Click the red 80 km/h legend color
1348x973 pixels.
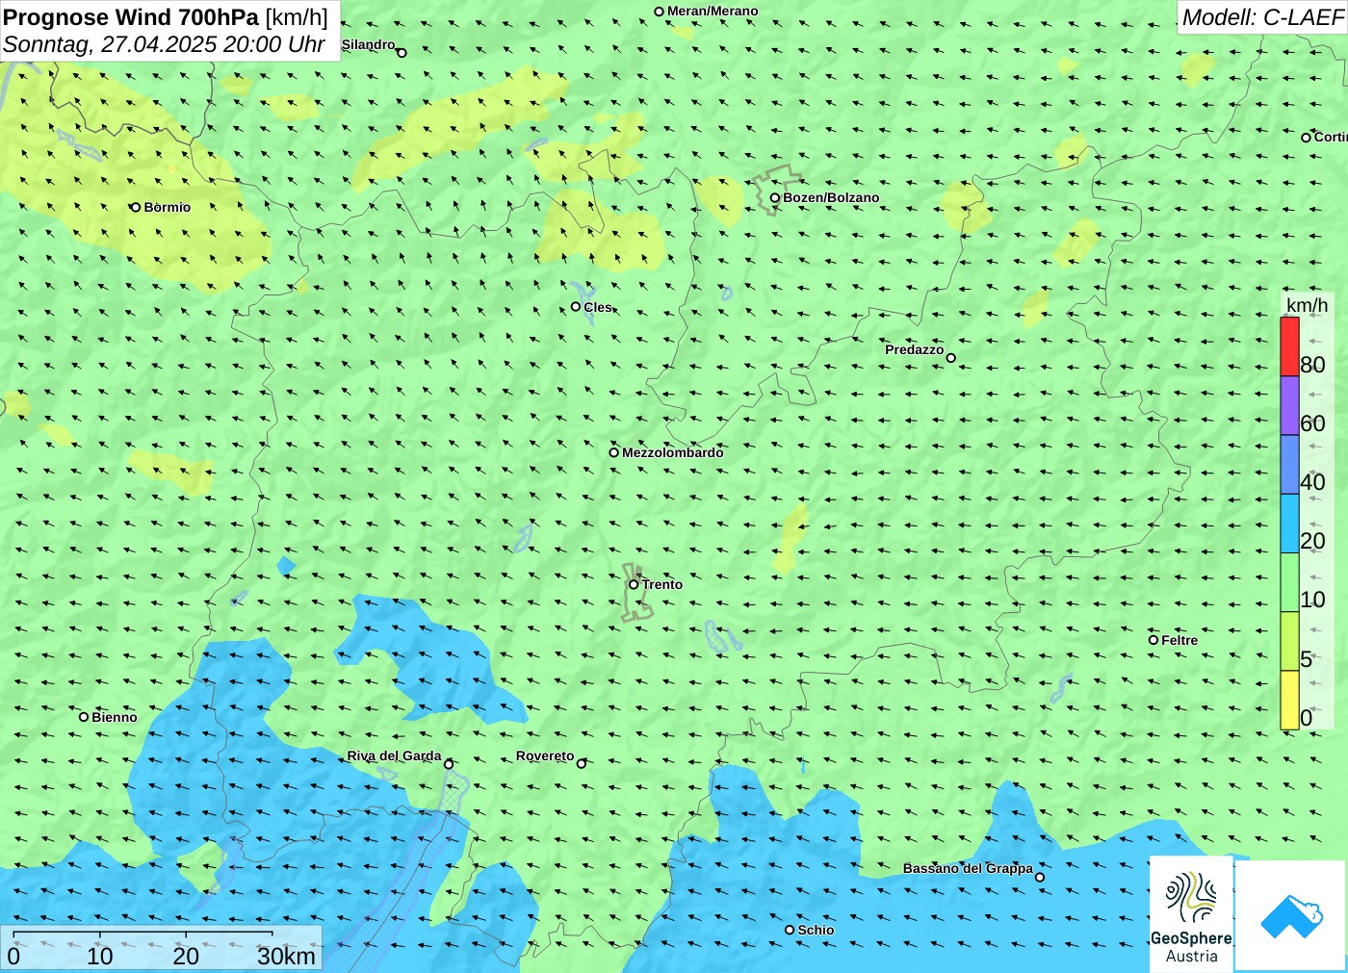coord(1289,346)
